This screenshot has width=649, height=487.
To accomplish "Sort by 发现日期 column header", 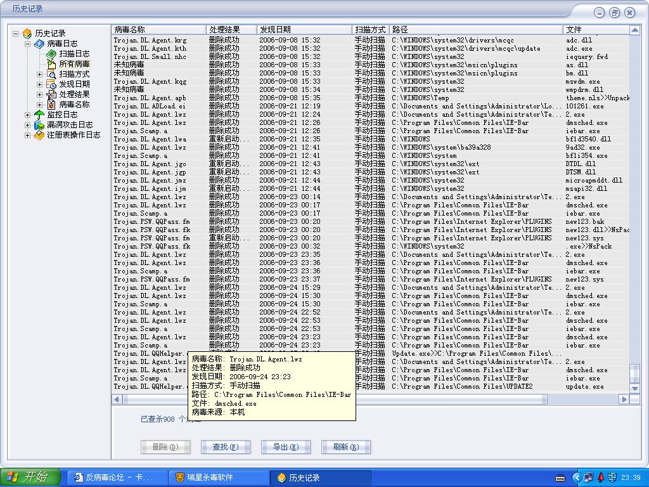I will (x=304, y=30).
